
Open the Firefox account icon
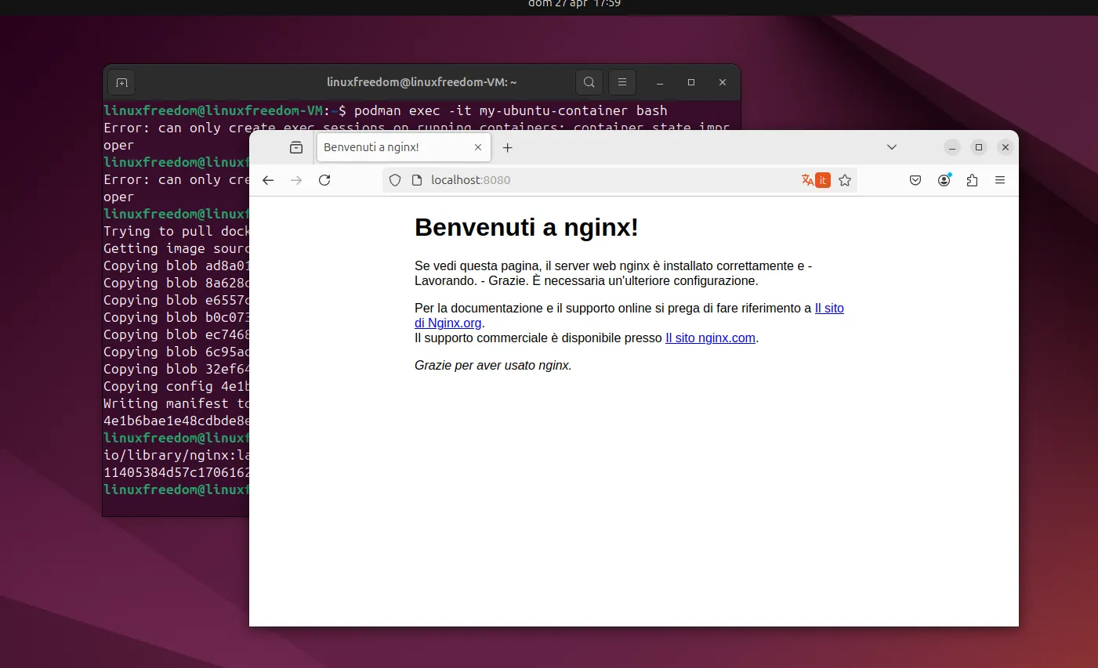click(x=944, y=179)
